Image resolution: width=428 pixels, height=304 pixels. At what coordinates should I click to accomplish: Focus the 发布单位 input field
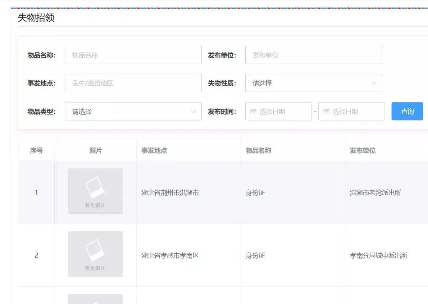tap(313, 55)
